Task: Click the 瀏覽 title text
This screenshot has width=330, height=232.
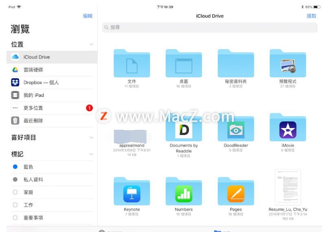Action: [x=20, y=29]
